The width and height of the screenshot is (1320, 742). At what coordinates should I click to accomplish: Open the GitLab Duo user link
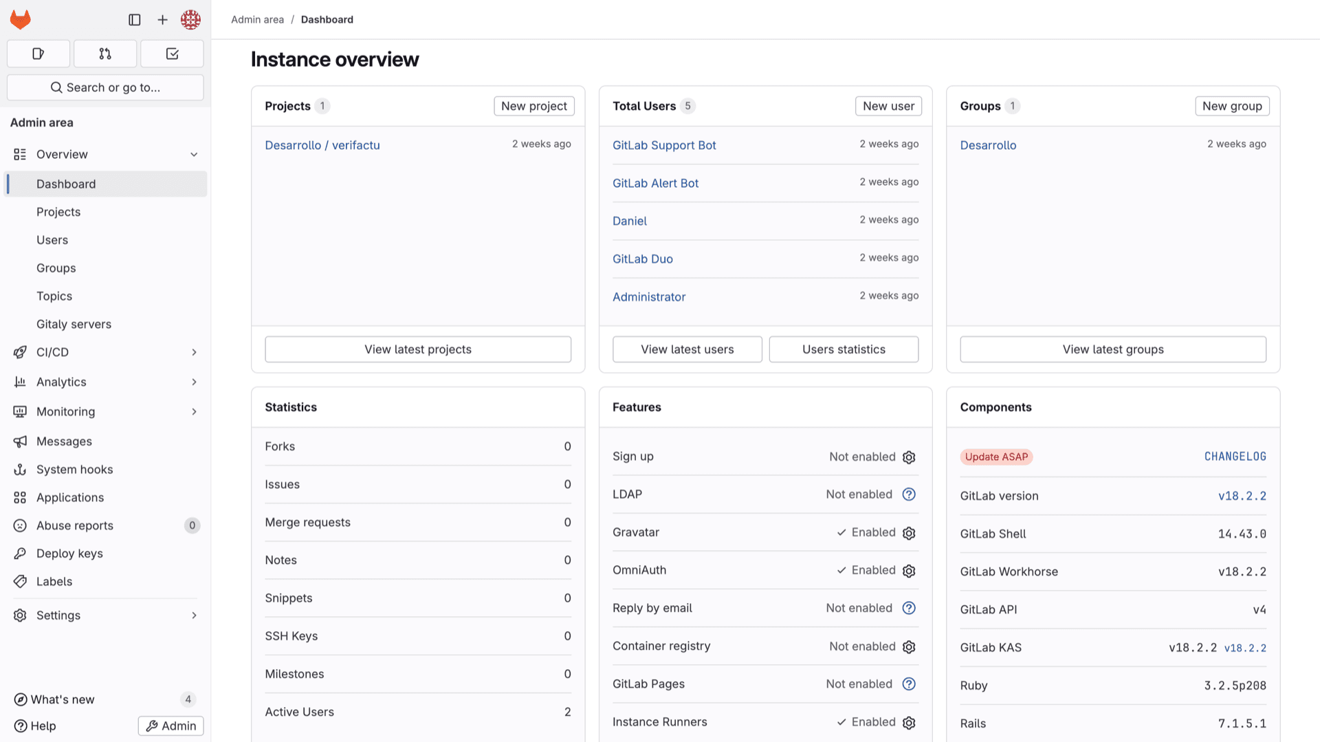643,259
